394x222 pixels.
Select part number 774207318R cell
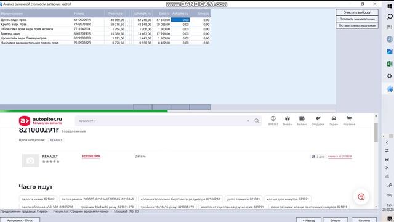tap(89, 25)
